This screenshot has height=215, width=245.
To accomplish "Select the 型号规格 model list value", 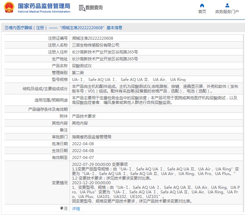I will click(129, 79).
